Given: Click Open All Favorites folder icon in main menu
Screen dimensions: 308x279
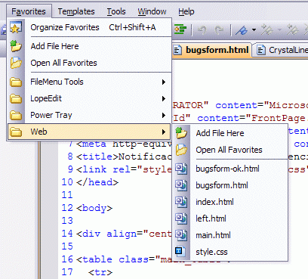Looking at the screenshot, I should (16, 63).
